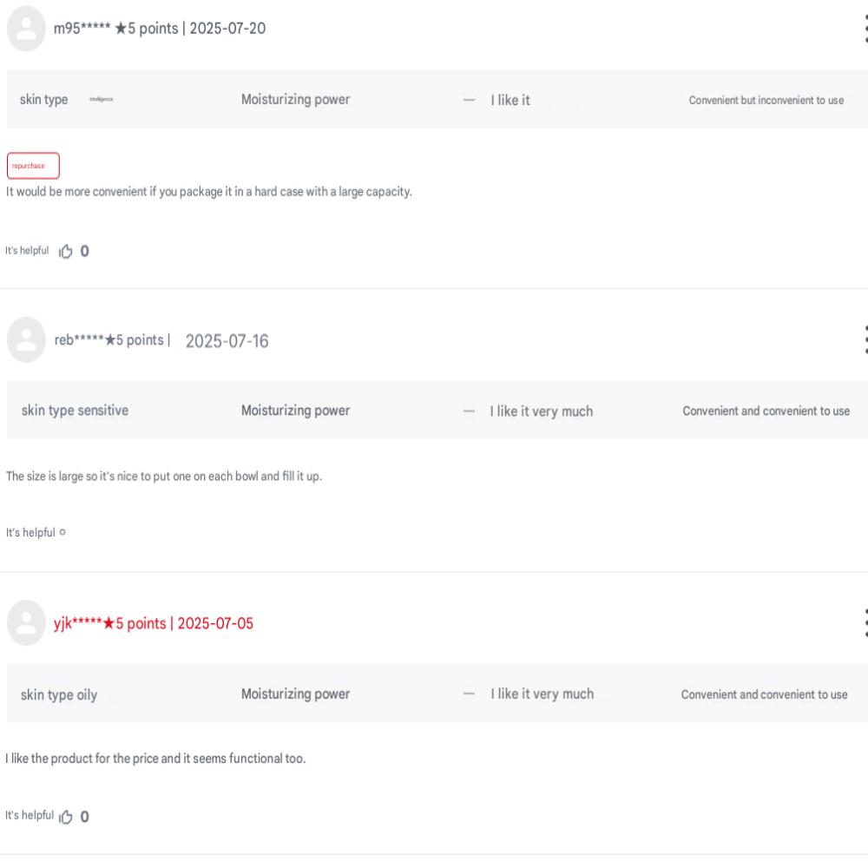Screen dimensions: 868x868
Task: Click "skin type oily" attribute
Action: tap(59, 694)
